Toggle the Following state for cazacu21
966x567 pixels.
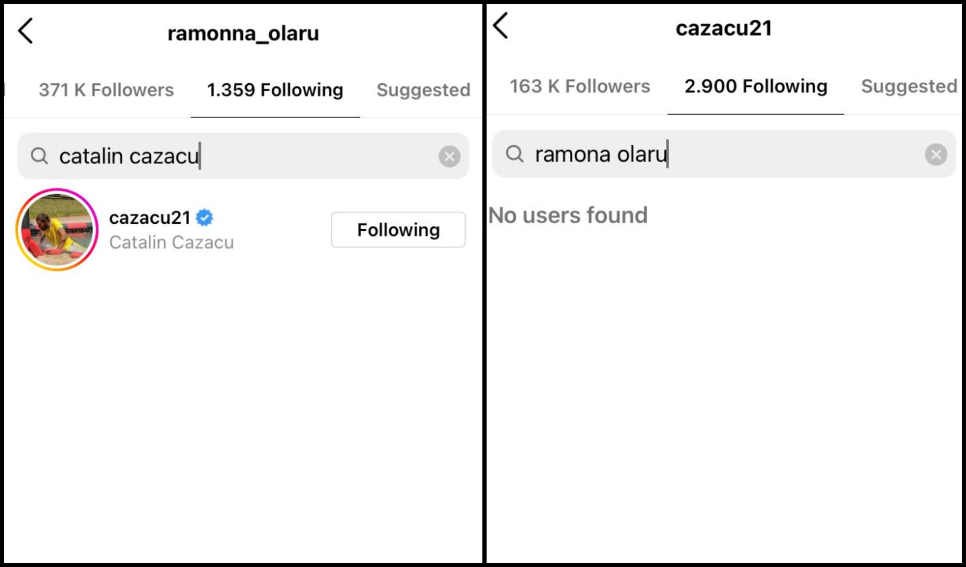tap(398, 230)
